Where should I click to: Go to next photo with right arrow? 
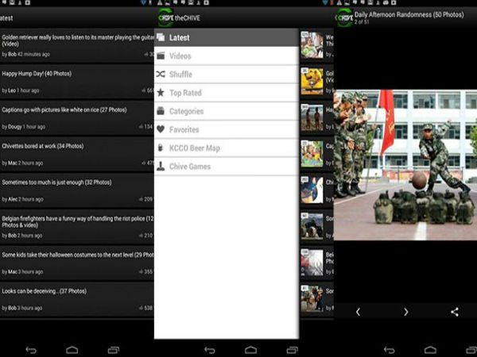coord(405,312)
